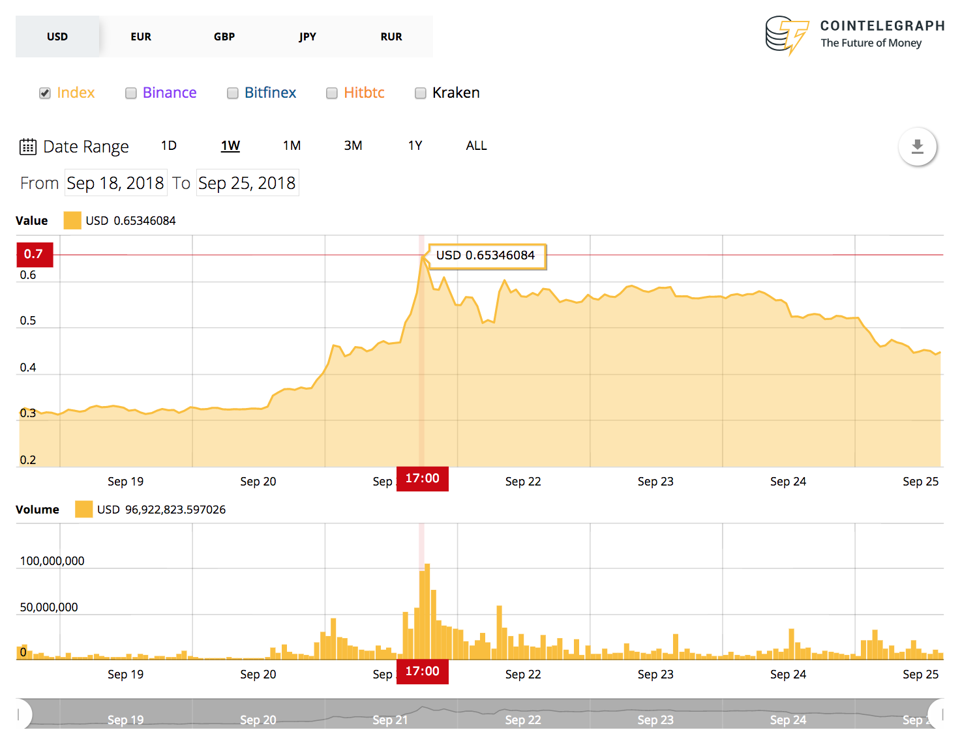Click the 17:00 marker on the value chart
Viewport: 960px width, 743px height.
pyautogui.click(x=423, y=478)
